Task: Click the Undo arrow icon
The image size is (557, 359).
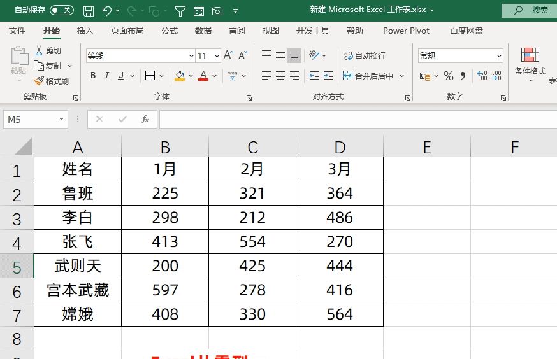Action: tap(106, 11)
